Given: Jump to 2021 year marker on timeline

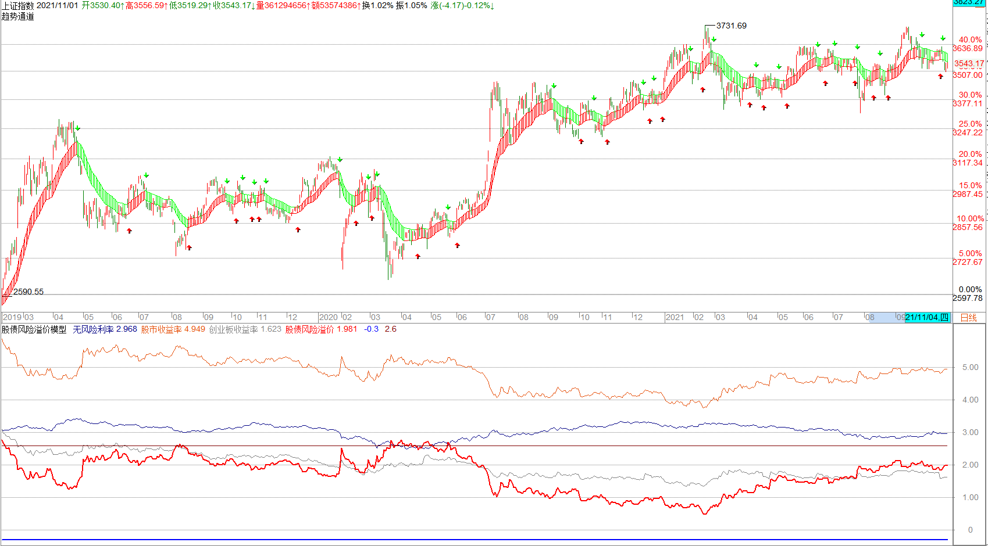Looking at the screenshot, I should pyautogui.click(x=675, y=317).
